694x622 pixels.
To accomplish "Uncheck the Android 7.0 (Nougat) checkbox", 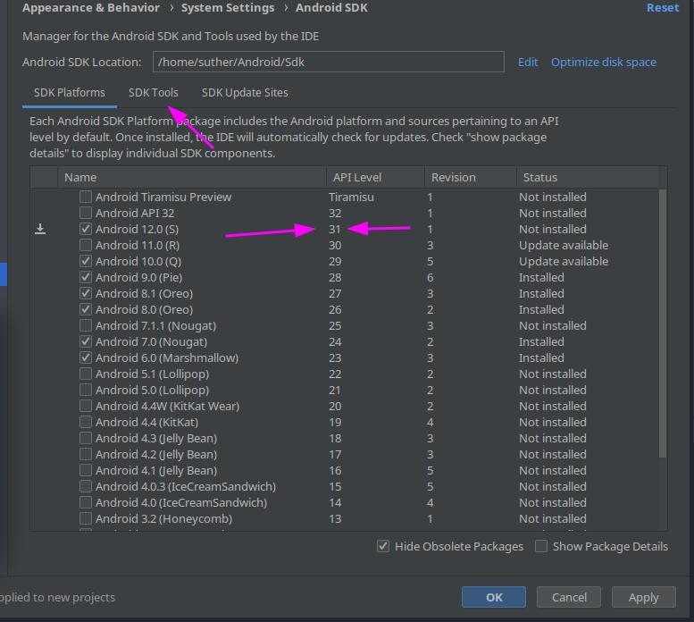I will 86,341.
